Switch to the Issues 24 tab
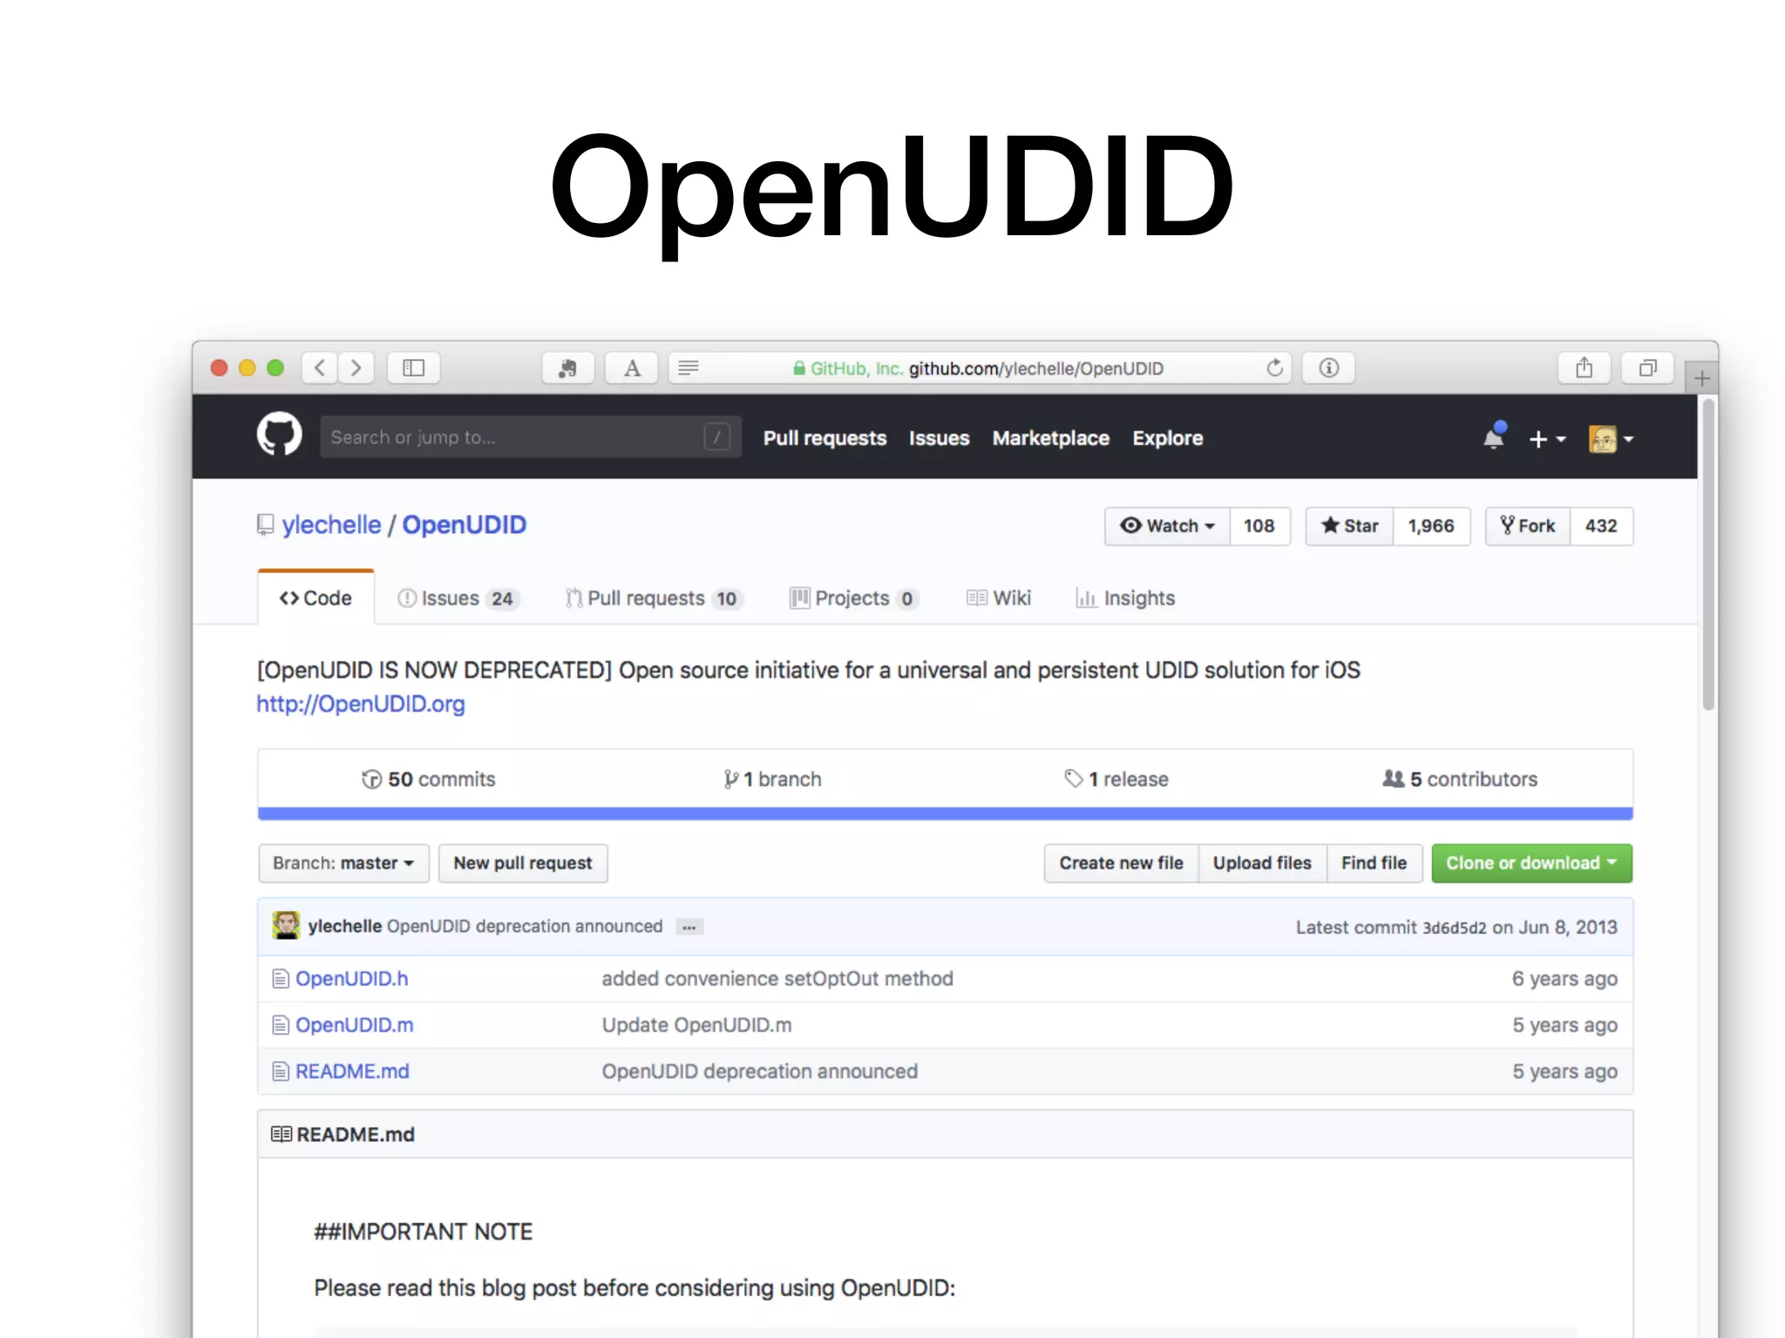Viewport: 1785px width, 1338px height. pyautogui.click(x=458, y=598)
